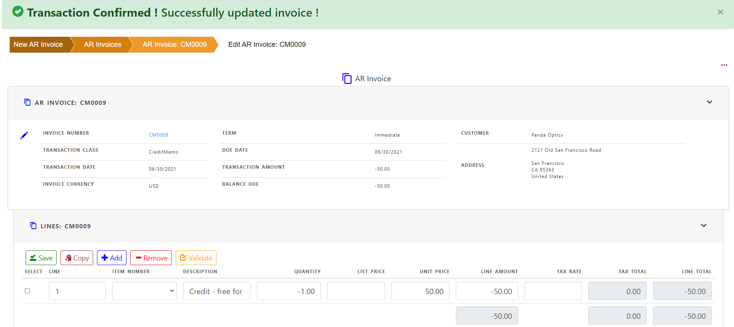
Task: Click the LINE AMOUNT column header
Action: click(x=499, y=272)
